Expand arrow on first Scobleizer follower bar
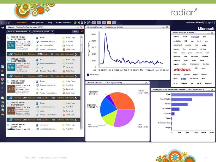 click(76, 98)
